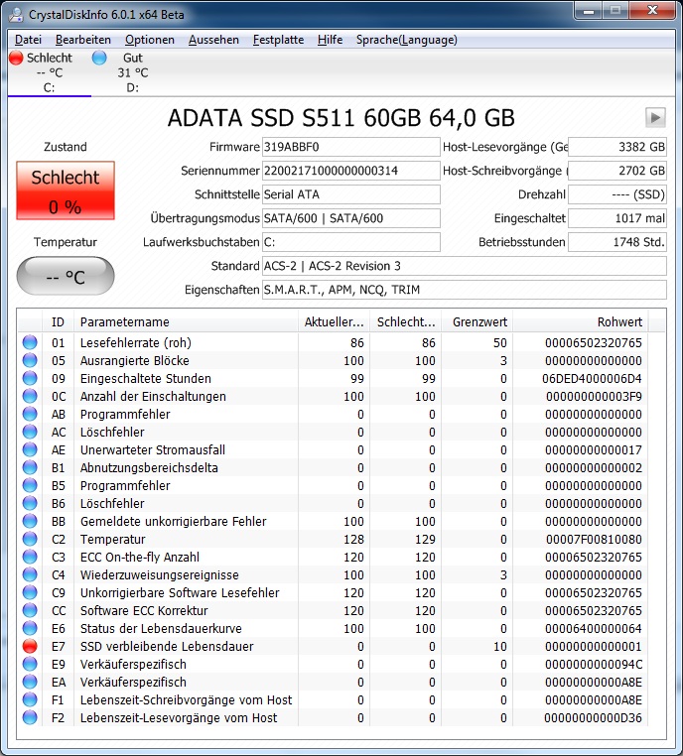The width and height of the screenshot is (683, 756).
Task: Open the Festplatte menu
Action: [x=278, y=40]
